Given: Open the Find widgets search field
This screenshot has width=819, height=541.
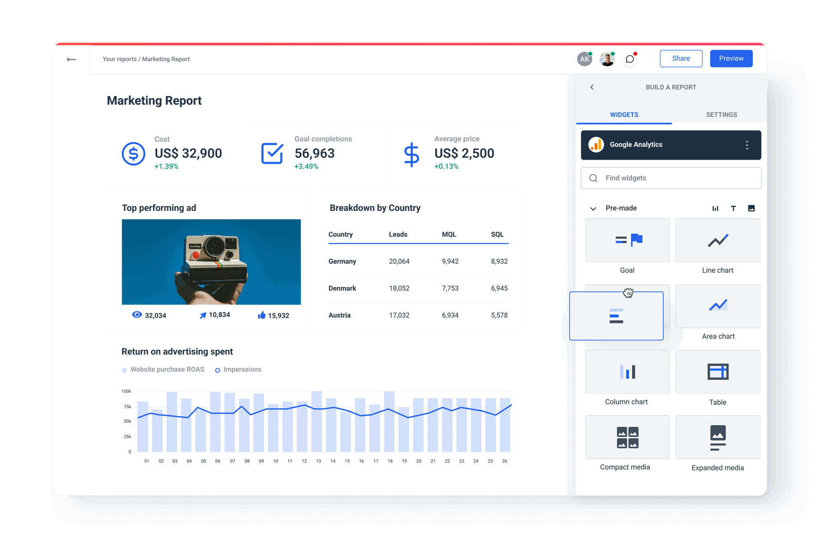Looking at the screenshot, I should (x=670, y=178).
